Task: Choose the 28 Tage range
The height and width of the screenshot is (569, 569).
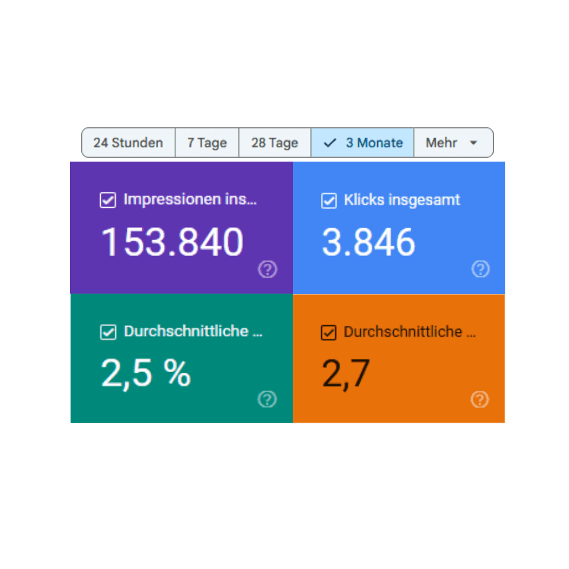Action: pyautogui.click(x=275, y=143)
